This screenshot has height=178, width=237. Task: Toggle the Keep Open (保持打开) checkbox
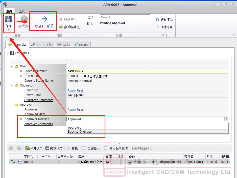[157, 27]
